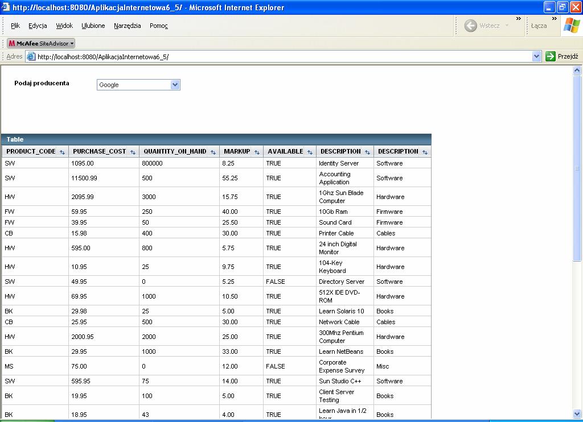Click the 10Gb Ram cell
Screen dimensions: 583x422
click(344, 212)
